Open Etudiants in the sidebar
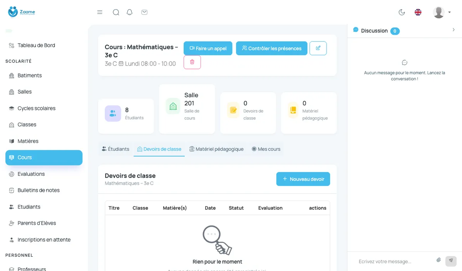This screenshot has height=271, width=462. coord(44,207)
